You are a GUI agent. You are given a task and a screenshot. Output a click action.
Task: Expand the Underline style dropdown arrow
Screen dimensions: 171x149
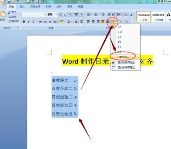[x=37, y=22]
